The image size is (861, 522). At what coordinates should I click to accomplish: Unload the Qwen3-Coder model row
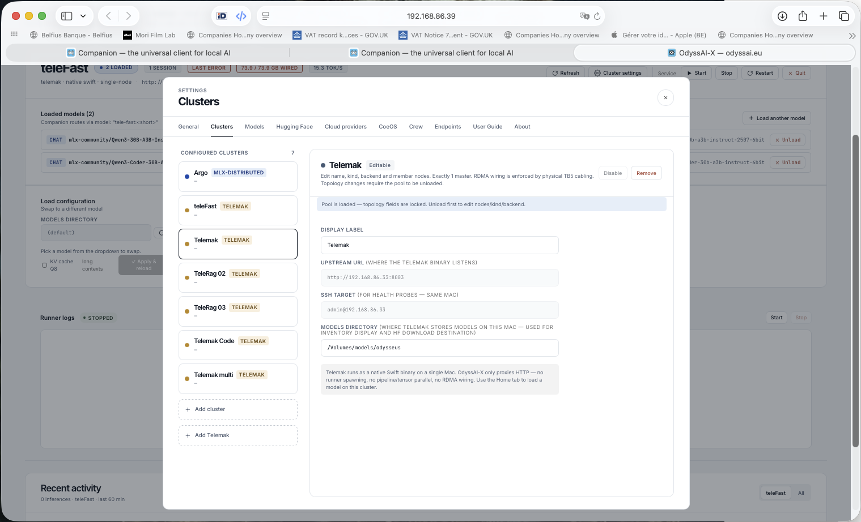click(788, 162)
